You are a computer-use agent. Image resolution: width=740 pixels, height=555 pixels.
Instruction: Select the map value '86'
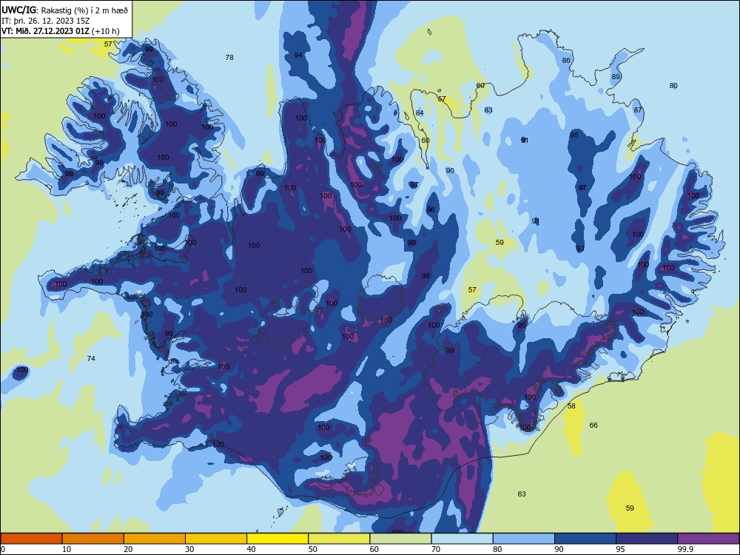tap(566, 61)
